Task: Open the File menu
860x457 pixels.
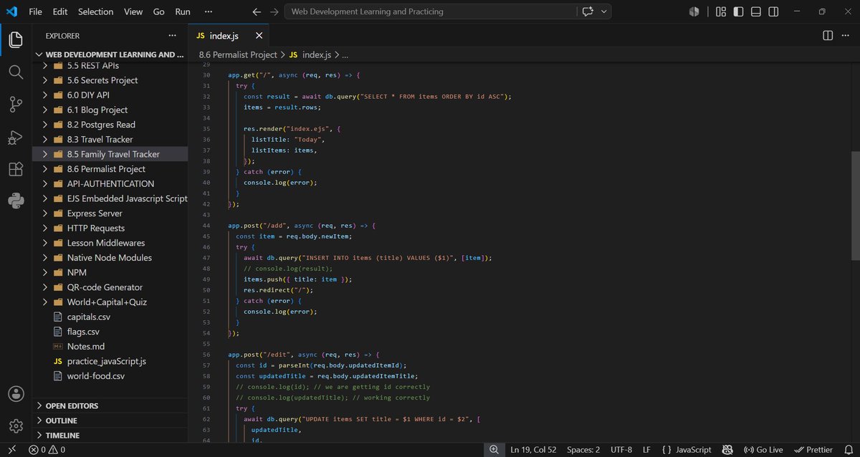Action: click(x=35, y=11)
